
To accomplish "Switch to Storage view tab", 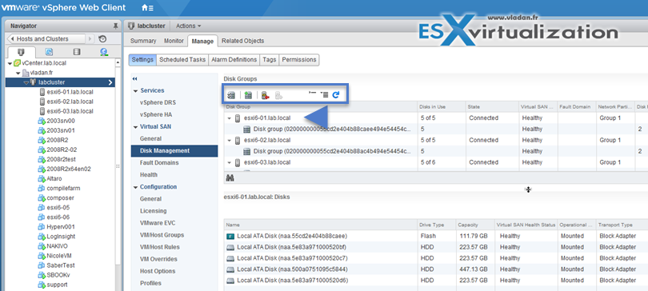I will [77, 52].
